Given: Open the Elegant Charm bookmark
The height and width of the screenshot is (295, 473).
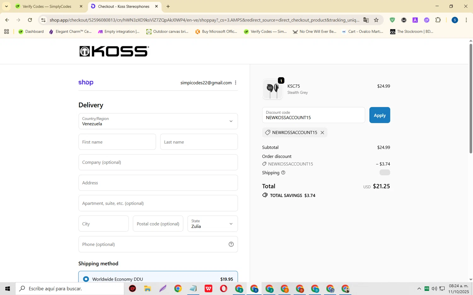Looking at the screenshot, I should point(70,31).
